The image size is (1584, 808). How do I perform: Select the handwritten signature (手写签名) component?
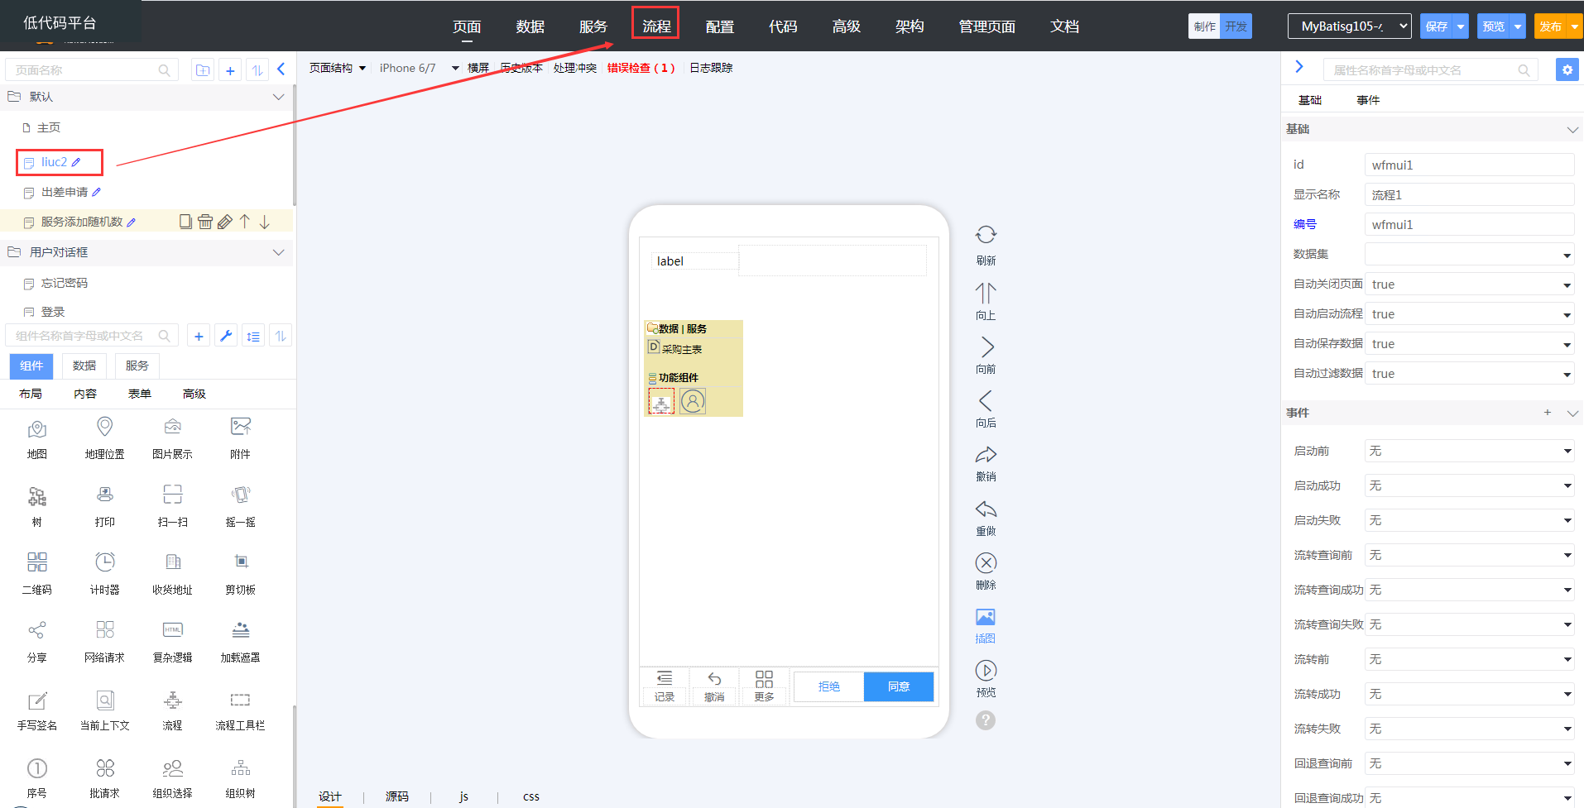pos(37,700)
